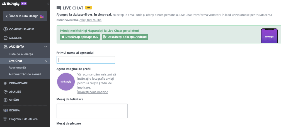Click the Primiți notificări banner text
293x127 pixels.
coord(100,31)
